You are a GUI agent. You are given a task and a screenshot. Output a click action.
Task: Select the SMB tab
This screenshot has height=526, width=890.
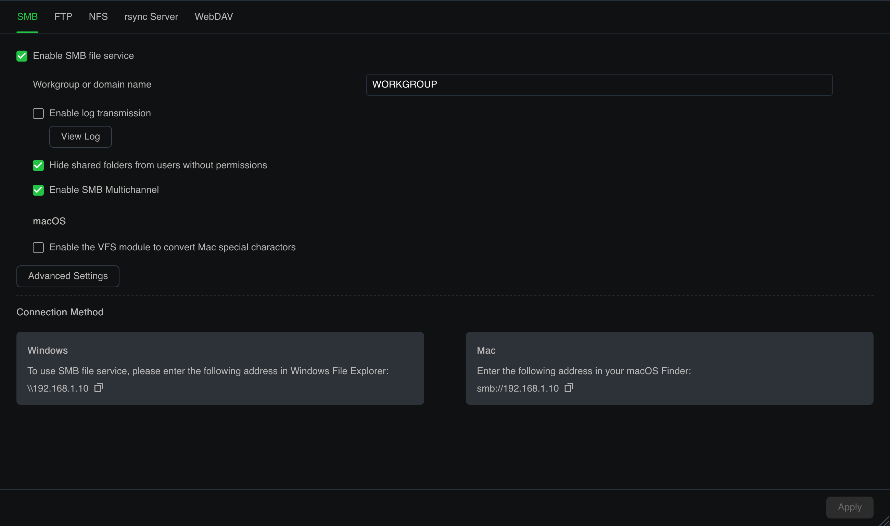(x=27, y=17)
